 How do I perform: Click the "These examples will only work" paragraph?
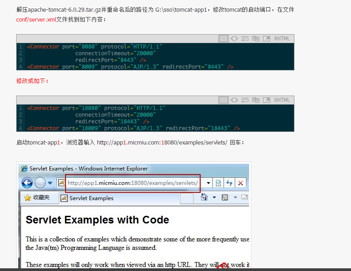point(137,265)
